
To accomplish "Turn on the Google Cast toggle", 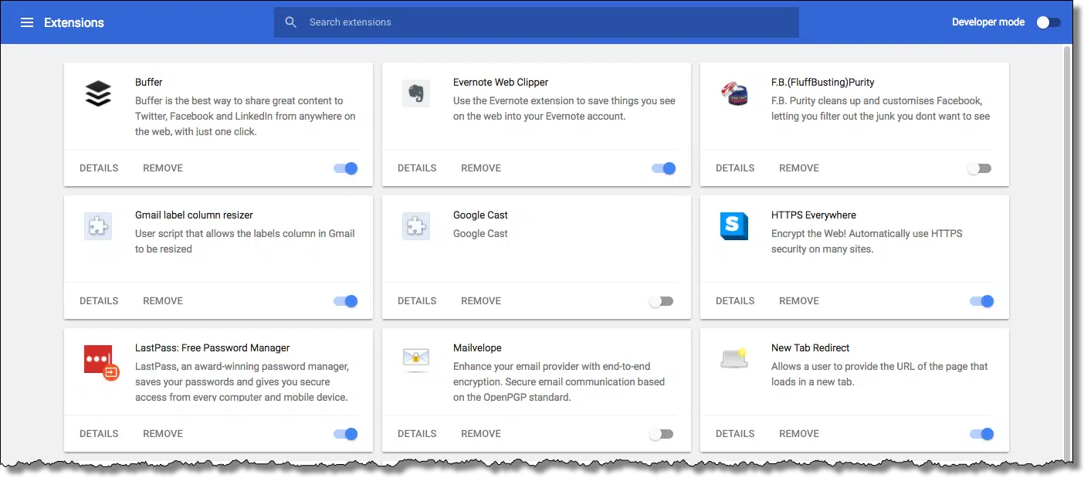I will pyautogui.click(x=662, y=301).
